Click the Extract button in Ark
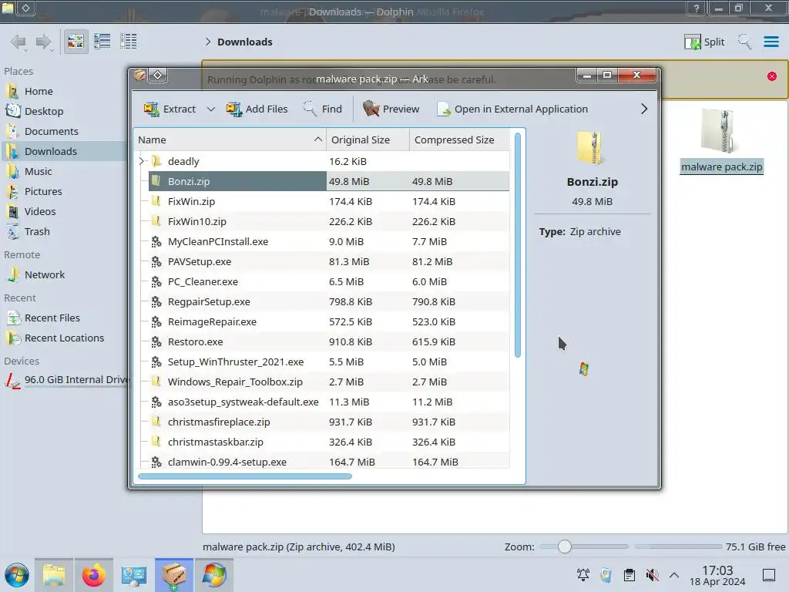Screen dimensions: 789x592 170,109
